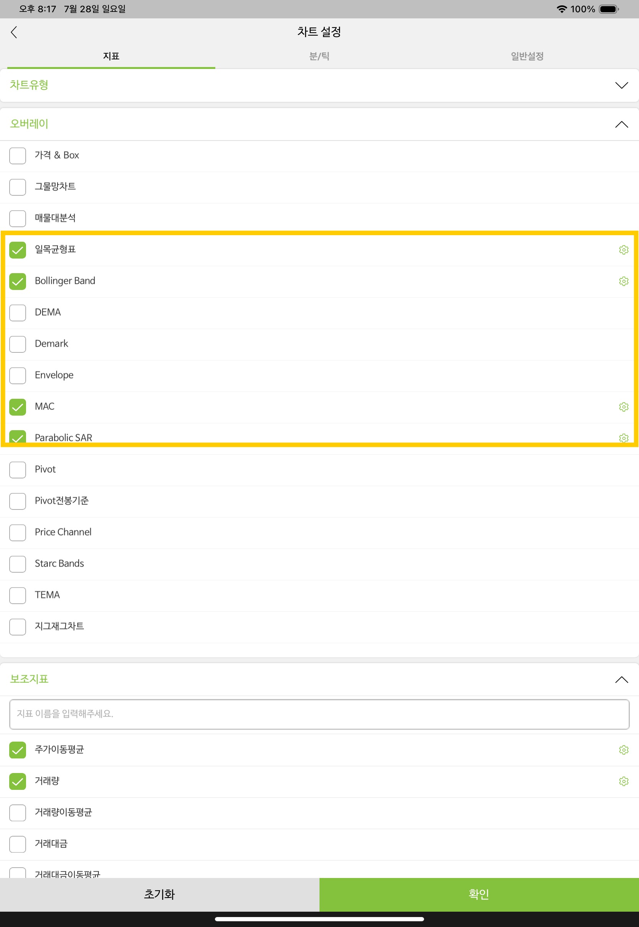Open 주가이동평균 settings gear icon

(x=623, y=750)
